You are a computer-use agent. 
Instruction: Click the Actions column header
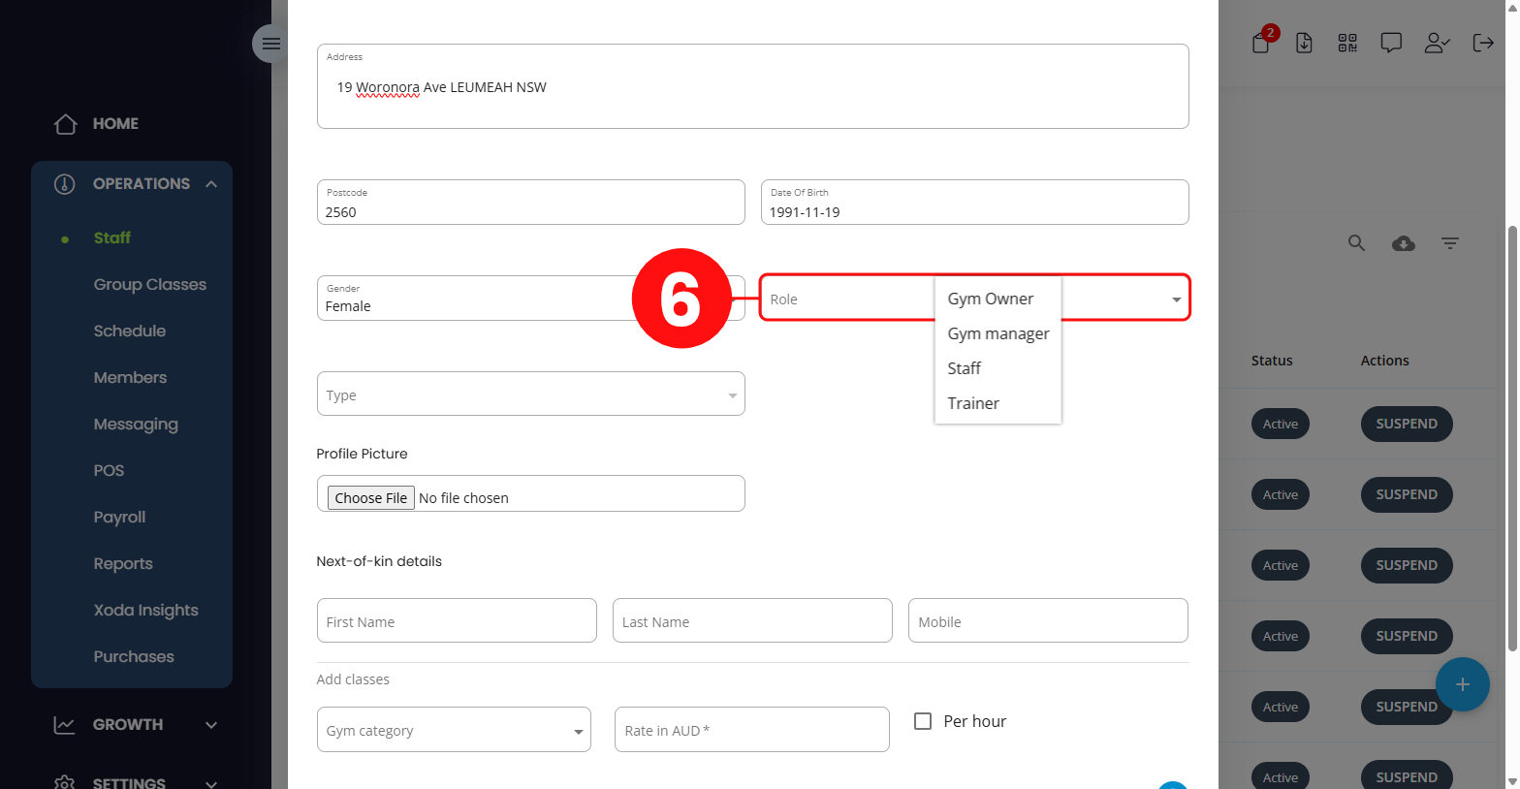click(x=1384, y=361)
